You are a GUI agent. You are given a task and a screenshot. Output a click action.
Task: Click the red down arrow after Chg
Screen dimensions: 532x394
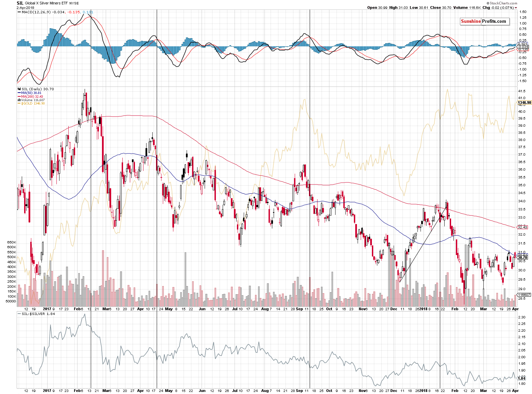pos(516,8)
